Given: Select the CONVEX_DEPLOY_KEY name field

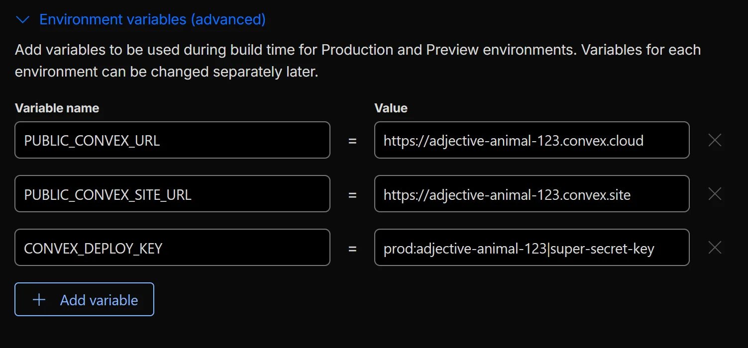Looking at the screenshot, I should 172,247.
